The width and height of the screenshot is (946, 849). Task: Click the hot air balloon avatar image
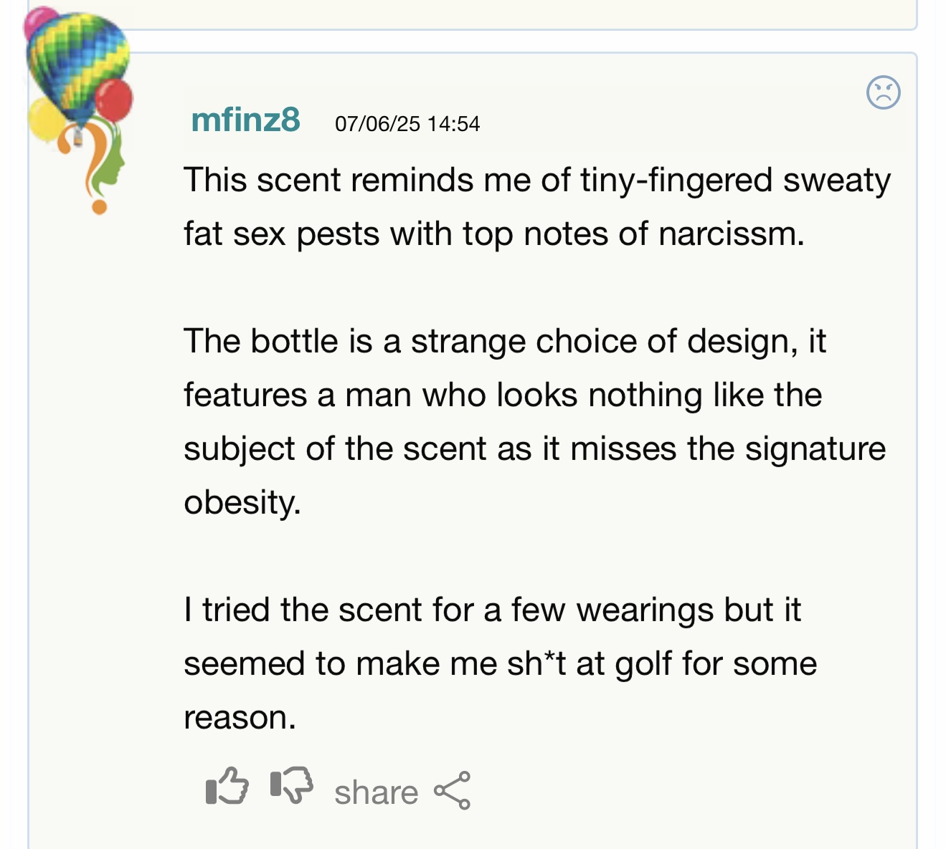(79, 111)
